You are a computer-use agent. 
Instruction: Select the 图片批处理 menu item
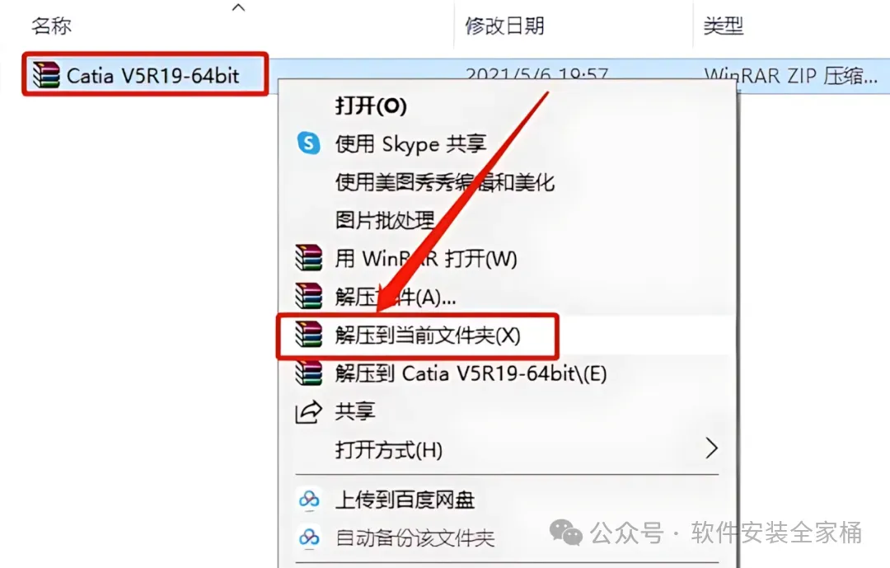(x=384, y=220)
